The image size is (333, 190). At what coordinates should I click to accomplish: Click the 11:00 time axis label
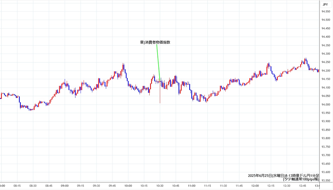(192, 186)
